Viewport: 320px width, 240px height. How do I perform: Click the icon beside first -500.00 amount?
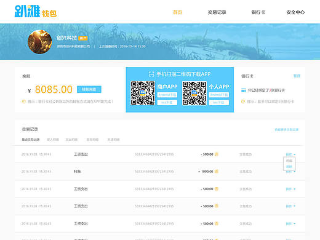(217, 154)
